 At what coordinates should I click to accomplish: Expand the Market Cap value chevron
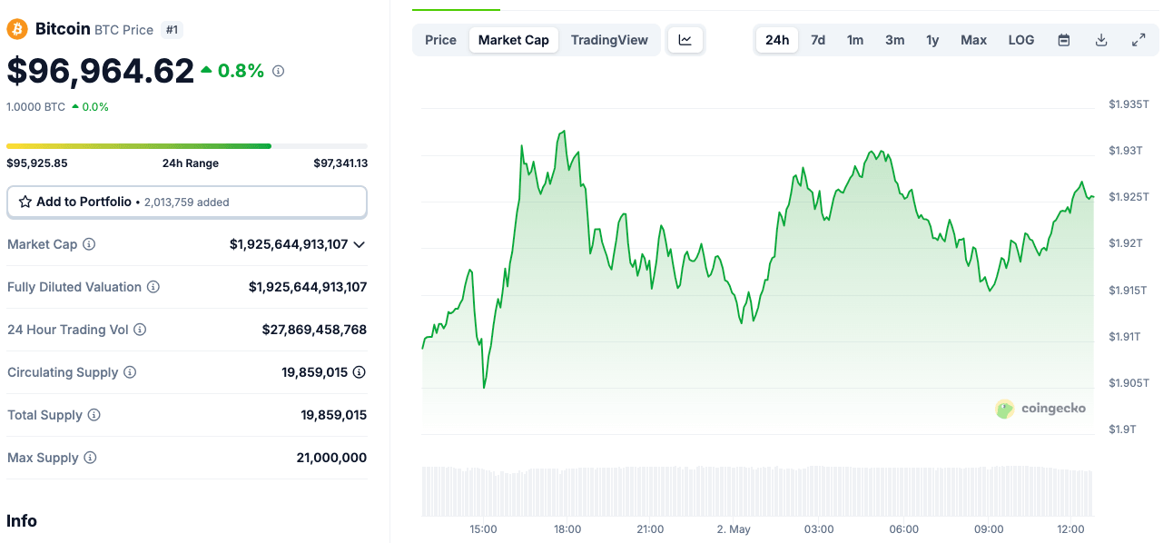tap(359, 244)
